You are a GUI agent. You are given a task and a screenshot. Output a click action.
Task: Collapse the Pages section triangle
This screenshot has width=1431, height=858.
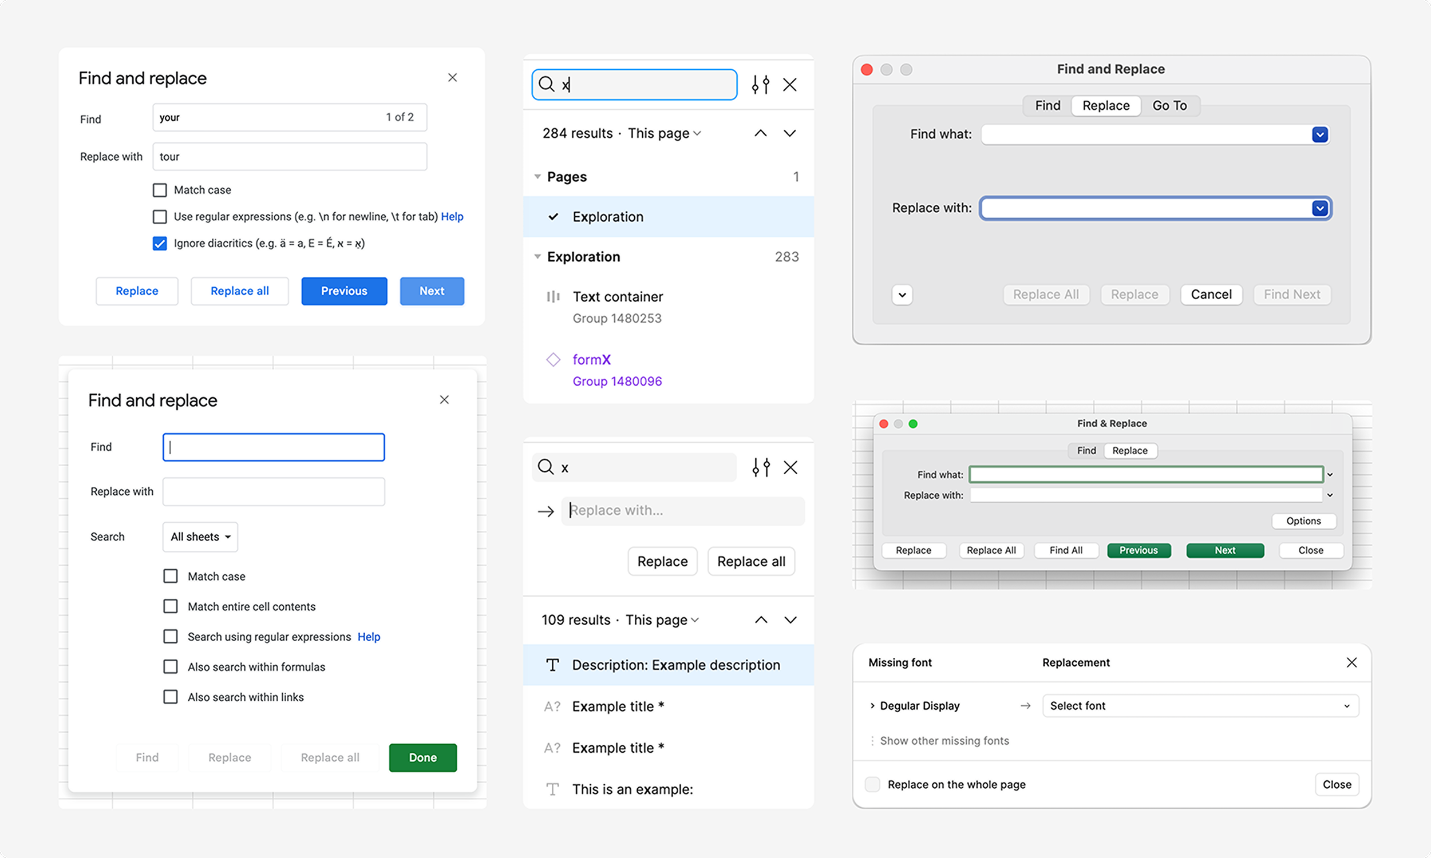(537, 176)
